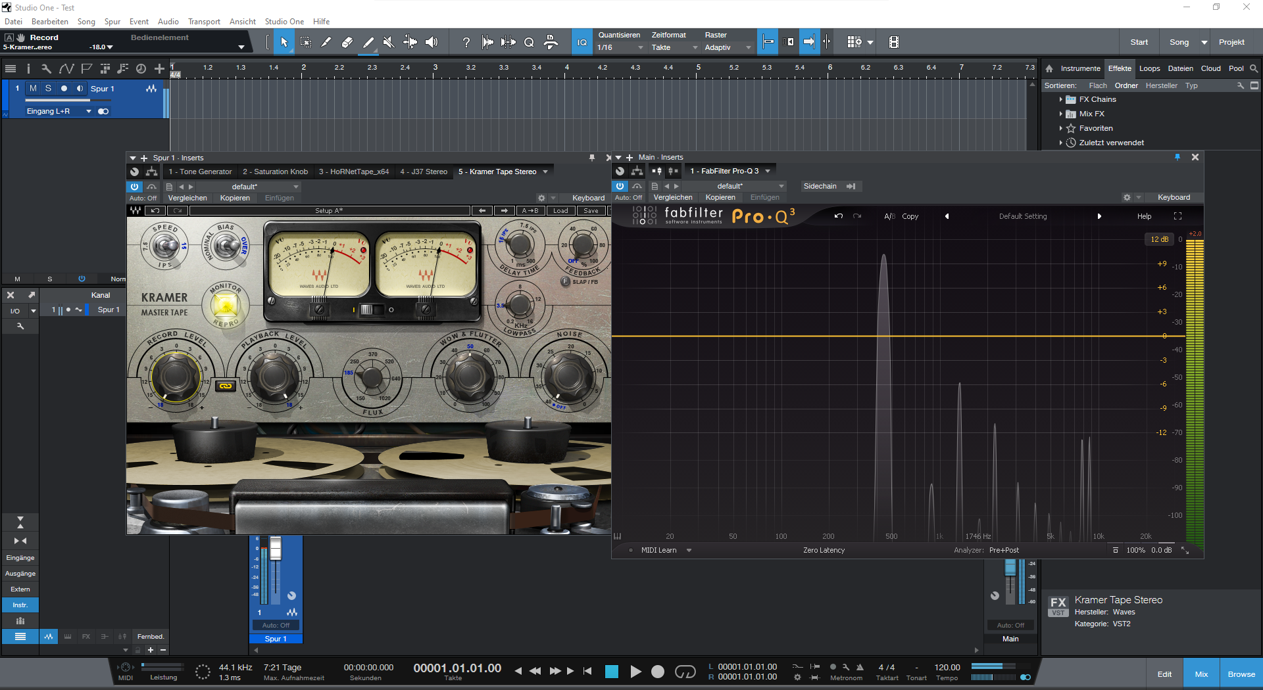Screen dimensions: 1263x690
Task: Toggle Solo on track Spur 1
Action: click(x=48, y=88)
